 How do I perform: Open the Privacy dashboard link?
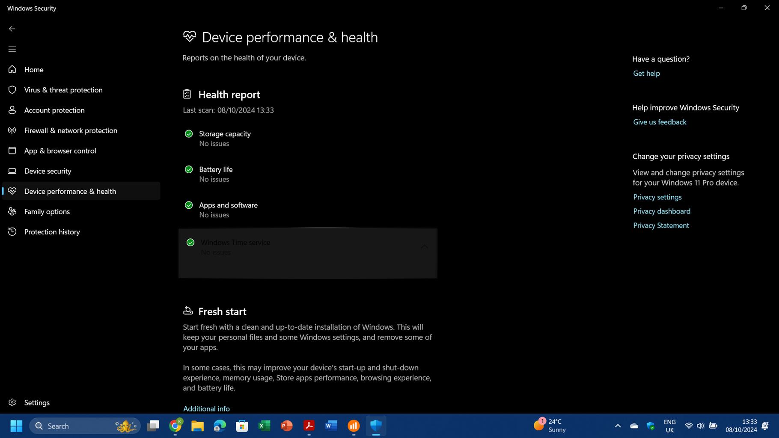(x=661, y=211)
